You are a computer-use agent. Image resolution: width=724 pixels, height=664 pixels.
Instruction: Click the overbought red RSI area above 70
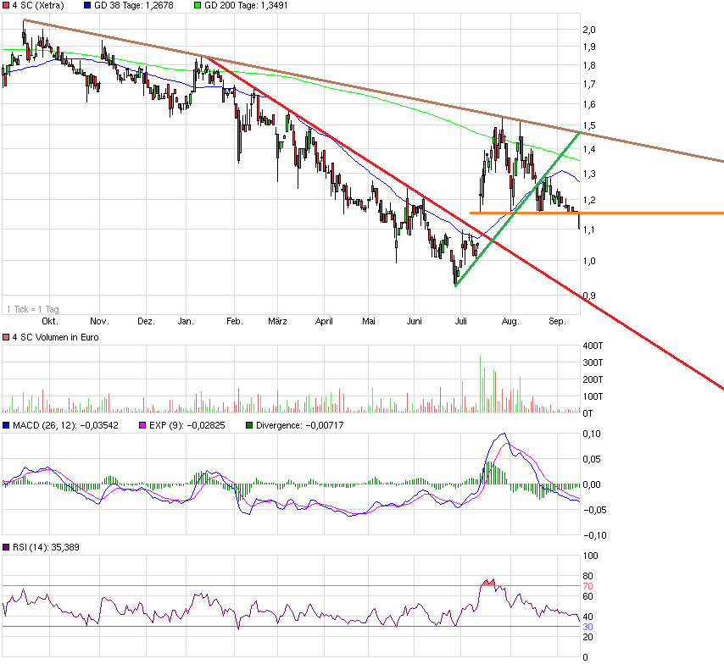[488, 583]
